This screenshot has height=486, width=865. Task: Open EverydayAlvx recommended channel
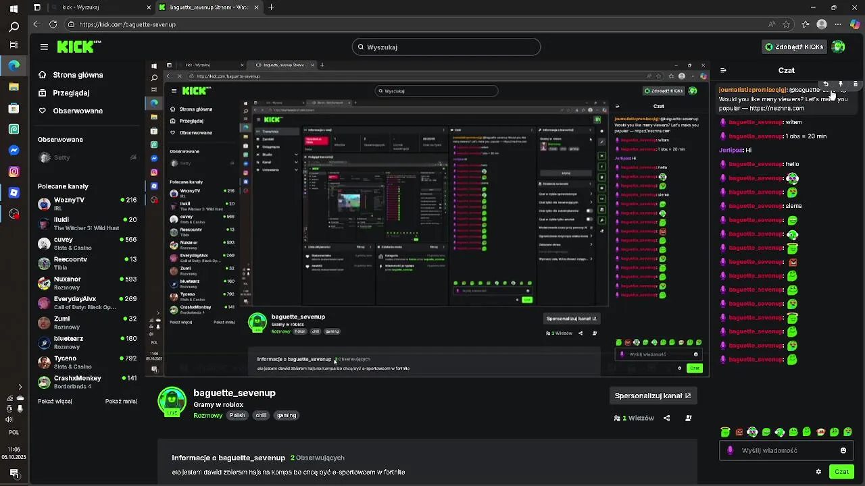88,302
